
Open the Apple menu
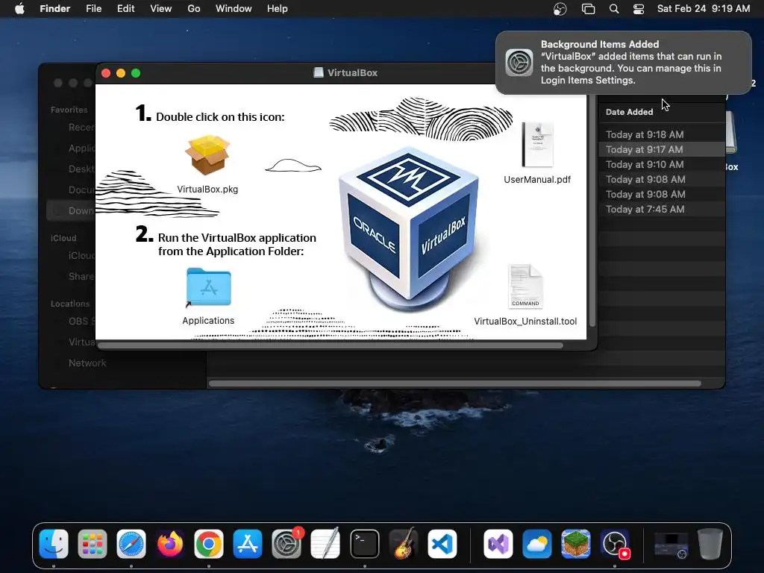click(x=19, y=9)
